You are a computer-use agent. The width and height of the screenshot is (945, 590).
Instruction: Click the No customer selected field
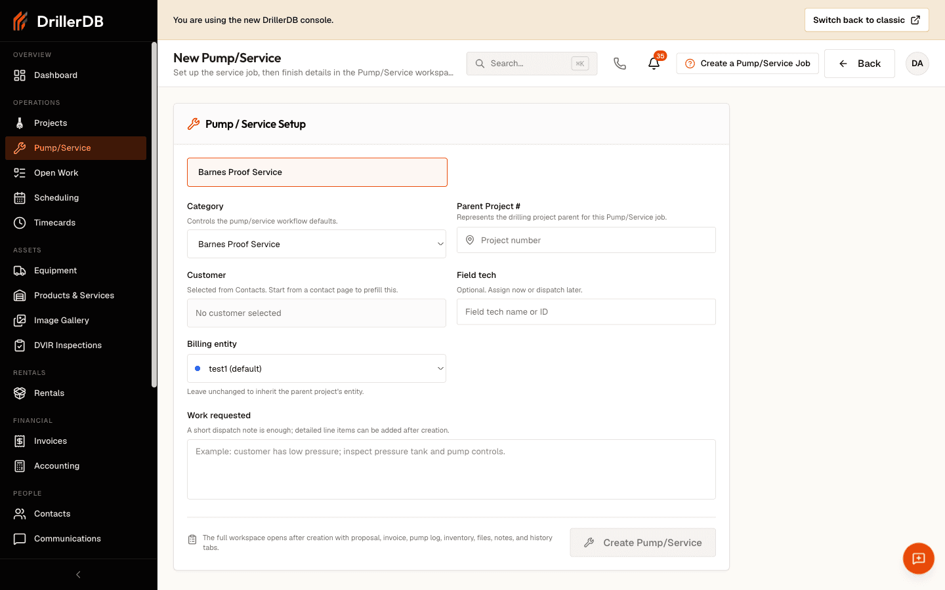click(316, 313)
